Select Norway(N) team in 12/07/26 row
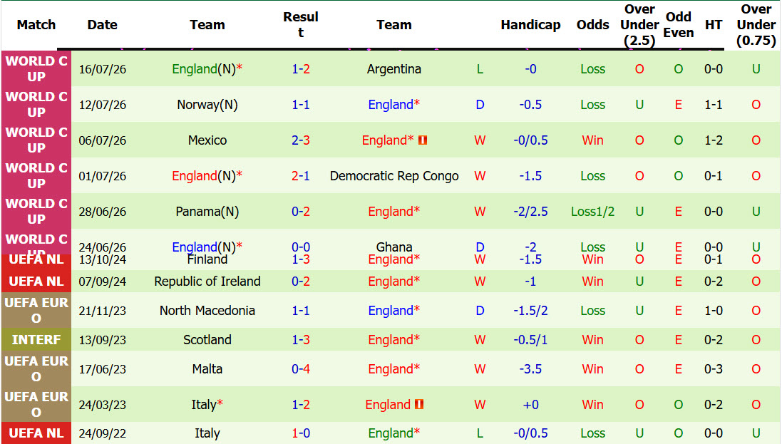The image size is (782, 444). pyautogui.click(x=207, y=105)
